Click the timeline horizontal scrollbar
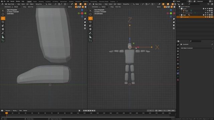This screenshot has height=120, width=214. (x=88, y=117)
